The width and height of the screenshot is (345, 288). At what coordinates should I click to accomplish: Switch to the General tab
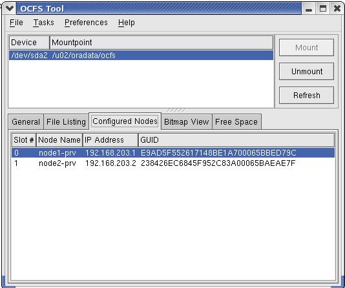tap(26, 122)
